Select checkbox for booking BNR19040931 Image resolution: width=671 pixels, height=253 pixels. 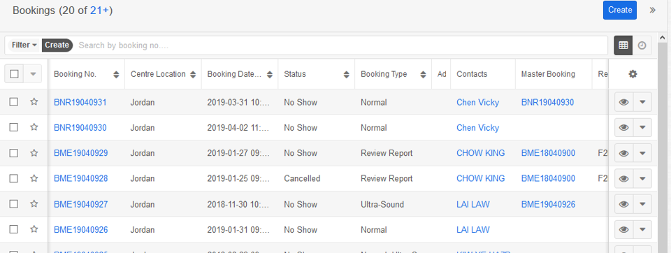[x=14, y=102]
